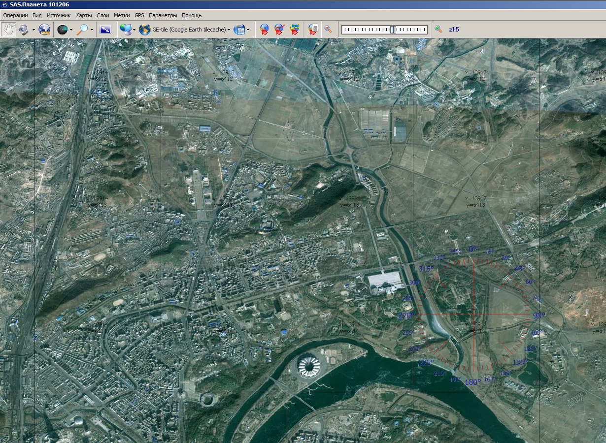Image resolution: width=606 pixels, height=443 pixels.
Task: Toggle full screen map view button
Action: [105, 30]
